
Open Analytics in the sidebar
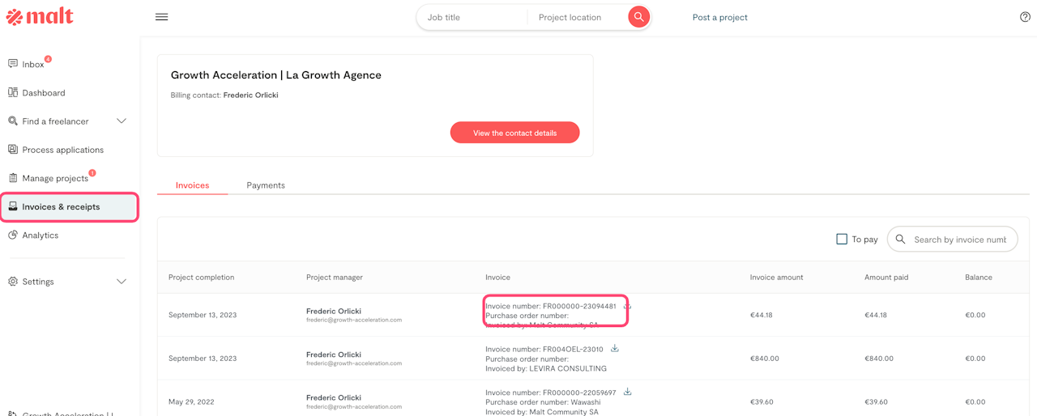40,236
